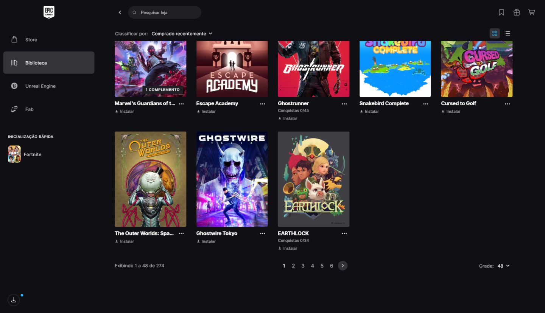Install Escape Academy
The width and height of the screenshot is (545, 313).
(206, 112)
